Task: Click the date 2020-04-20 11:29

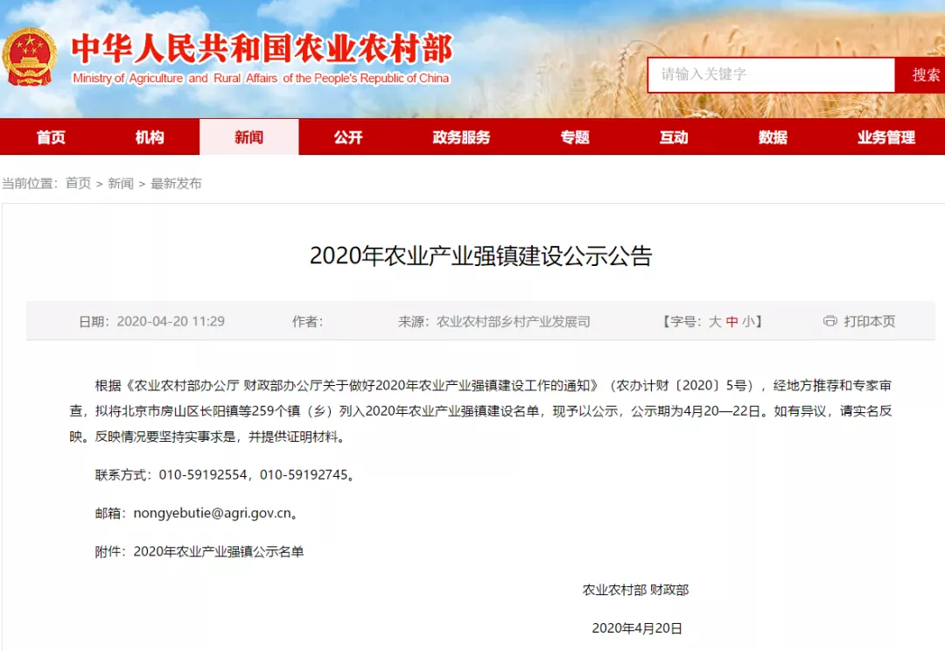Action: (171, 321)
